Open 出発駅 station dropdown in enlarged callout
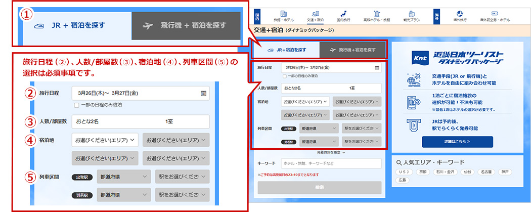 (182, 177)
